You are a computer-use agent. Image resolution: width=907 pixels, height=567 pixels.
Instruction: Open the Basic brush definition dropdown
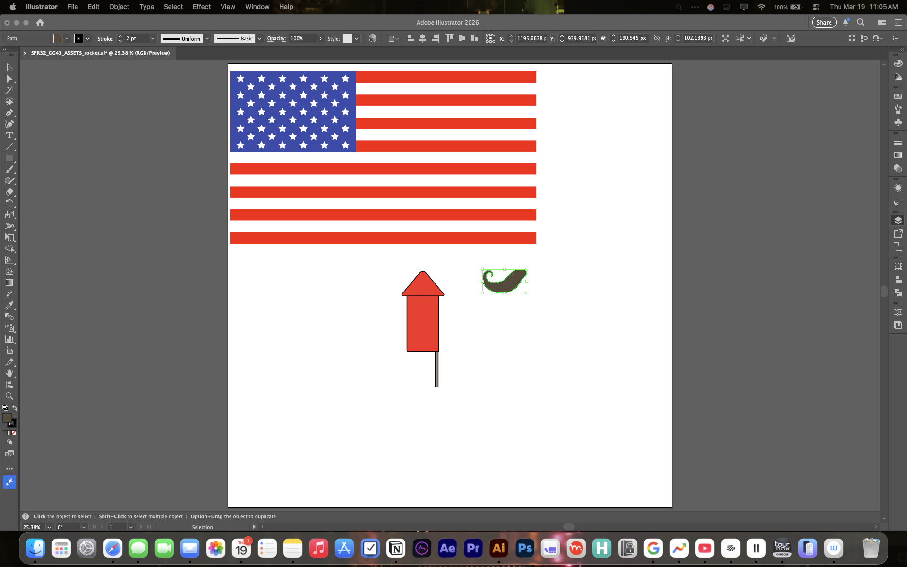click(x=259, y=38)
